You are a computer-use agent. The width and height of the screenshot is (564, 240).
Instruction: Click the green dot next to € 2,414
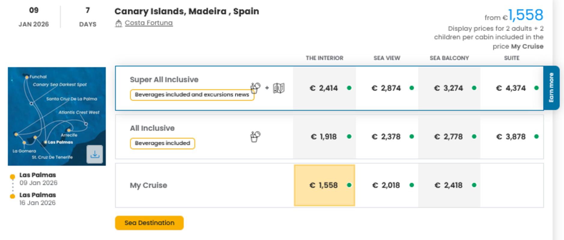click(x=349, y=88)
